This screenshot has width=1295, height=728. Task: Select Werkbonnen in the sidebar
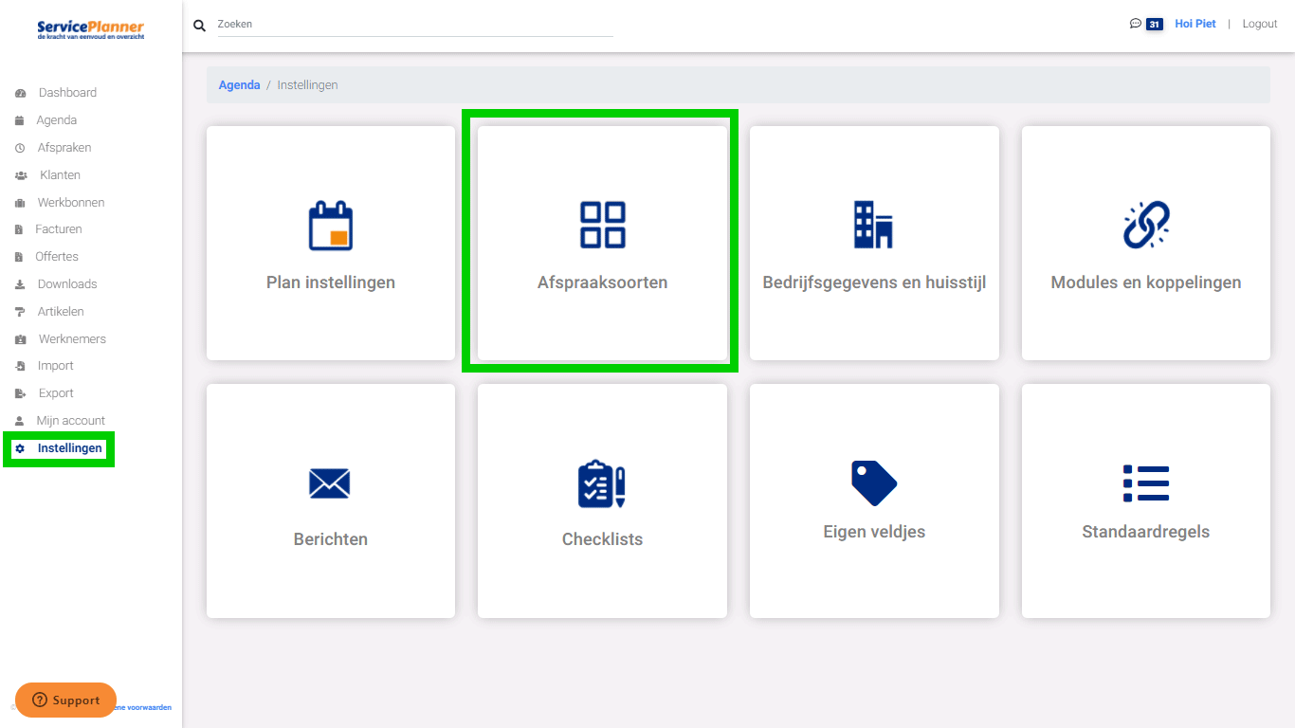click(71, 203)
